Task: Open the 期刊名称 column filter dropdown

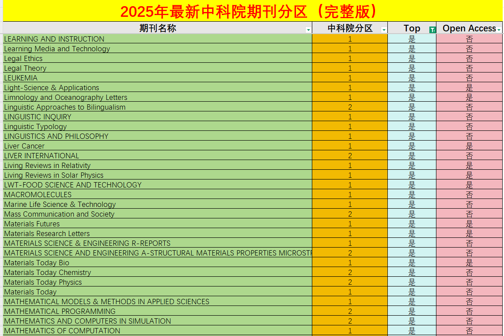Action: coord(308,29)
